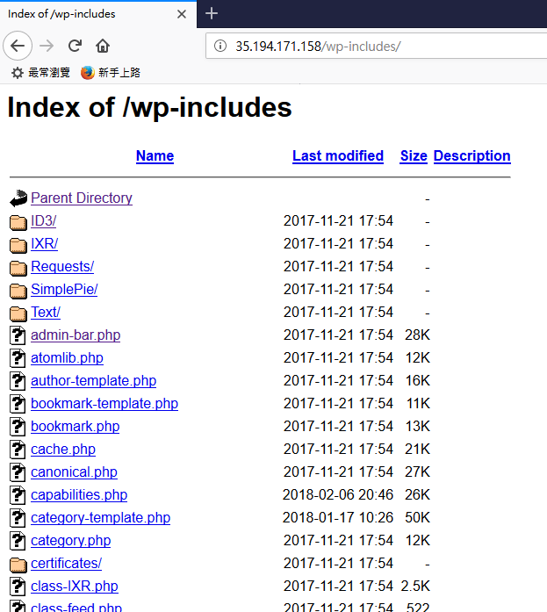547x612 pixels.
Task: Reload the page with the refresh icon
Action: point(75,46)
